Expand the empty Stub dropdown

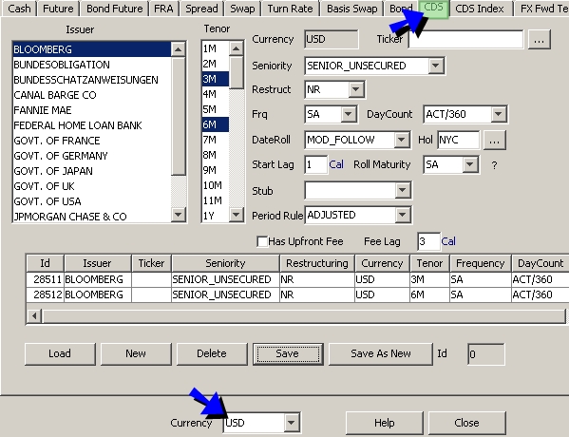(402, 190)
